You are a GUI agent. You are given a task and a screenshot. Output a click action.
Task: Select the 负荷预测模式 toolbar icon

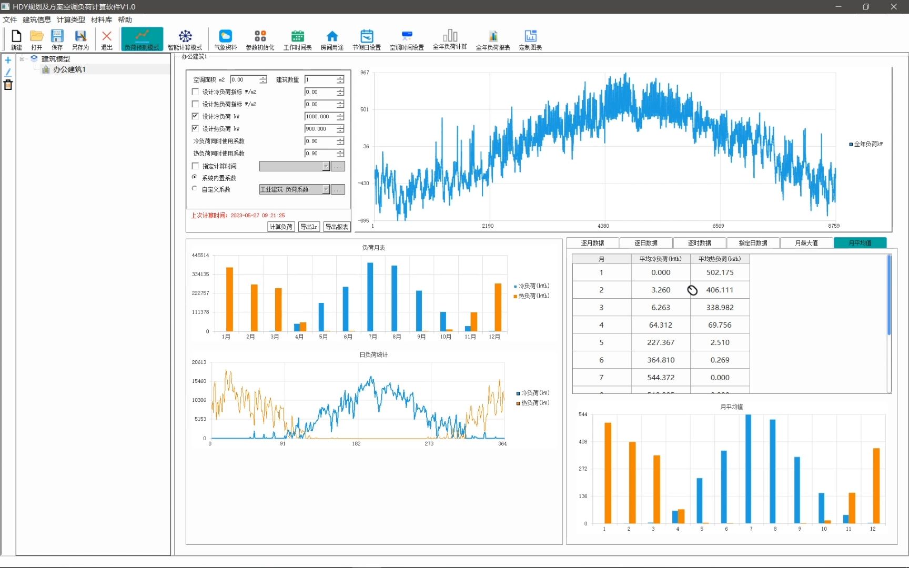click(x=142, y=39)
